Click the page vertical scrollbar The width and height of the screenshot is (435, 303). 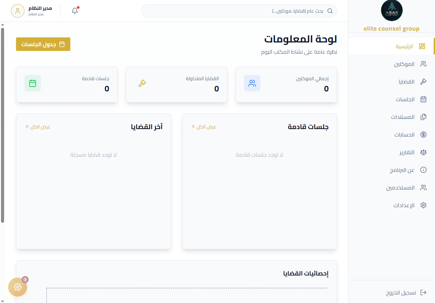(2, 126)
